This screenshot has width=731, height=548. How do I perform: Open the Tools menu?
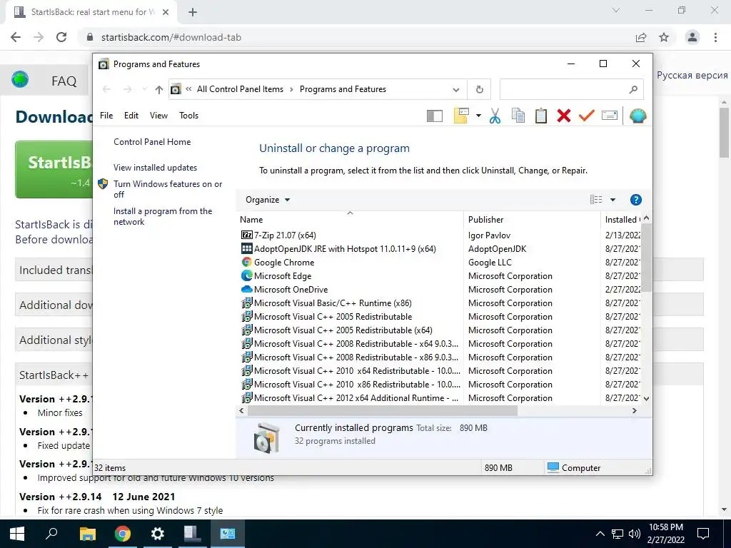click(188, 116)
